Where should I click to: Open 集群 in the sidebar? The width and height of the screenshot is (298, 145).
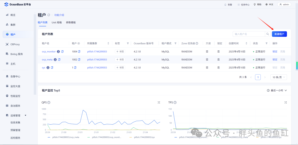pos(13,25)
